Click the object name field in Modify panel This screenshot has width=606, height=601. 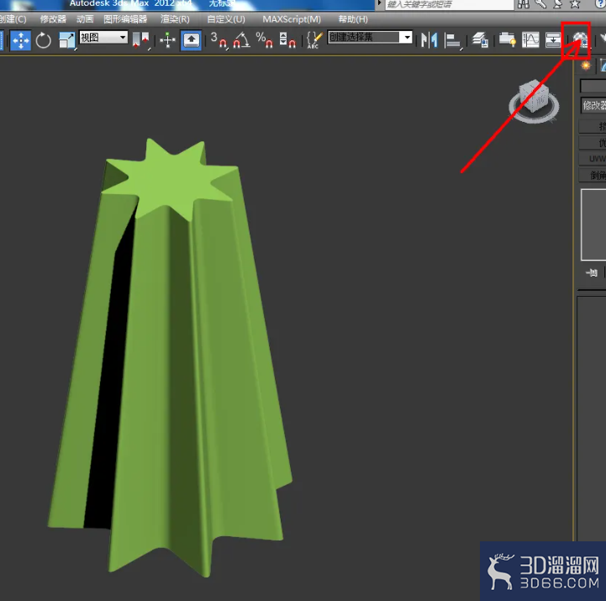pyautogui.click(x=593, y=86)
